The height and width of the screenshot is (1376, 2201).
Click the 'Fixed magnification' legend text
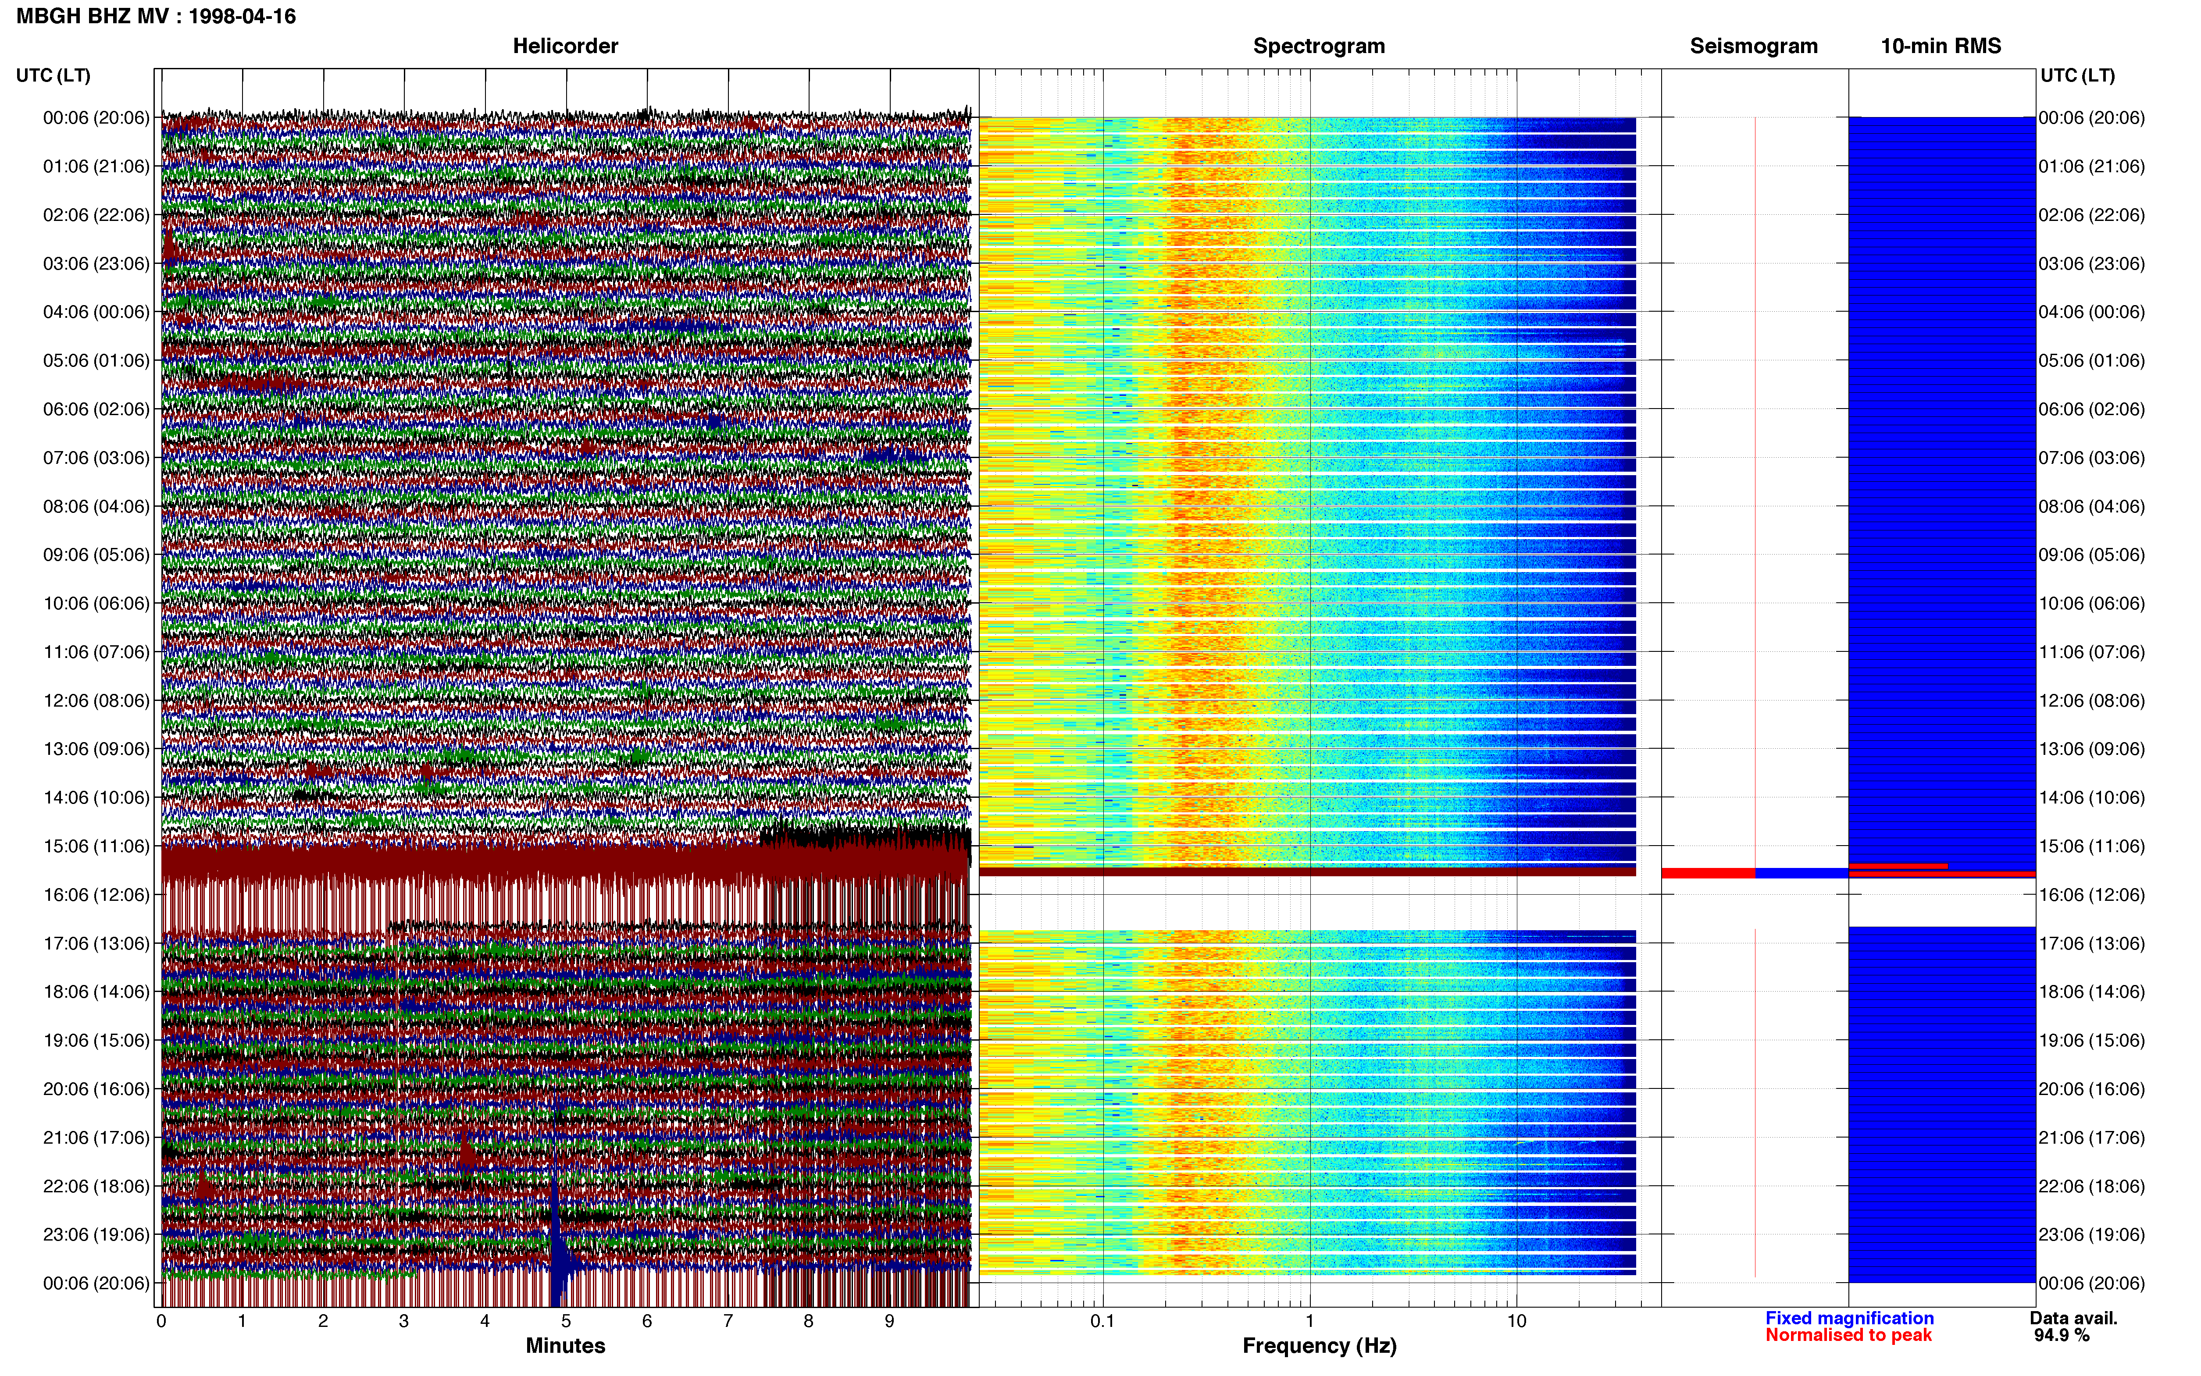pos(1849,1318)
